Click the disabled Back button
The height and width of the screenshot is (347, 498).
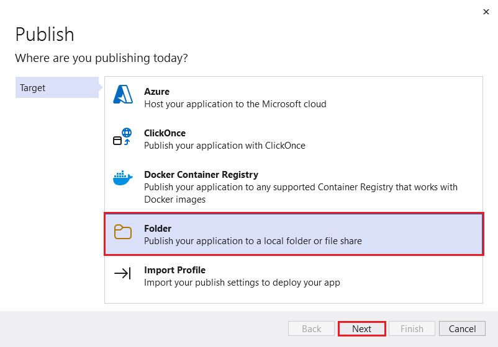pyautogui.click(x=311, y=328)
